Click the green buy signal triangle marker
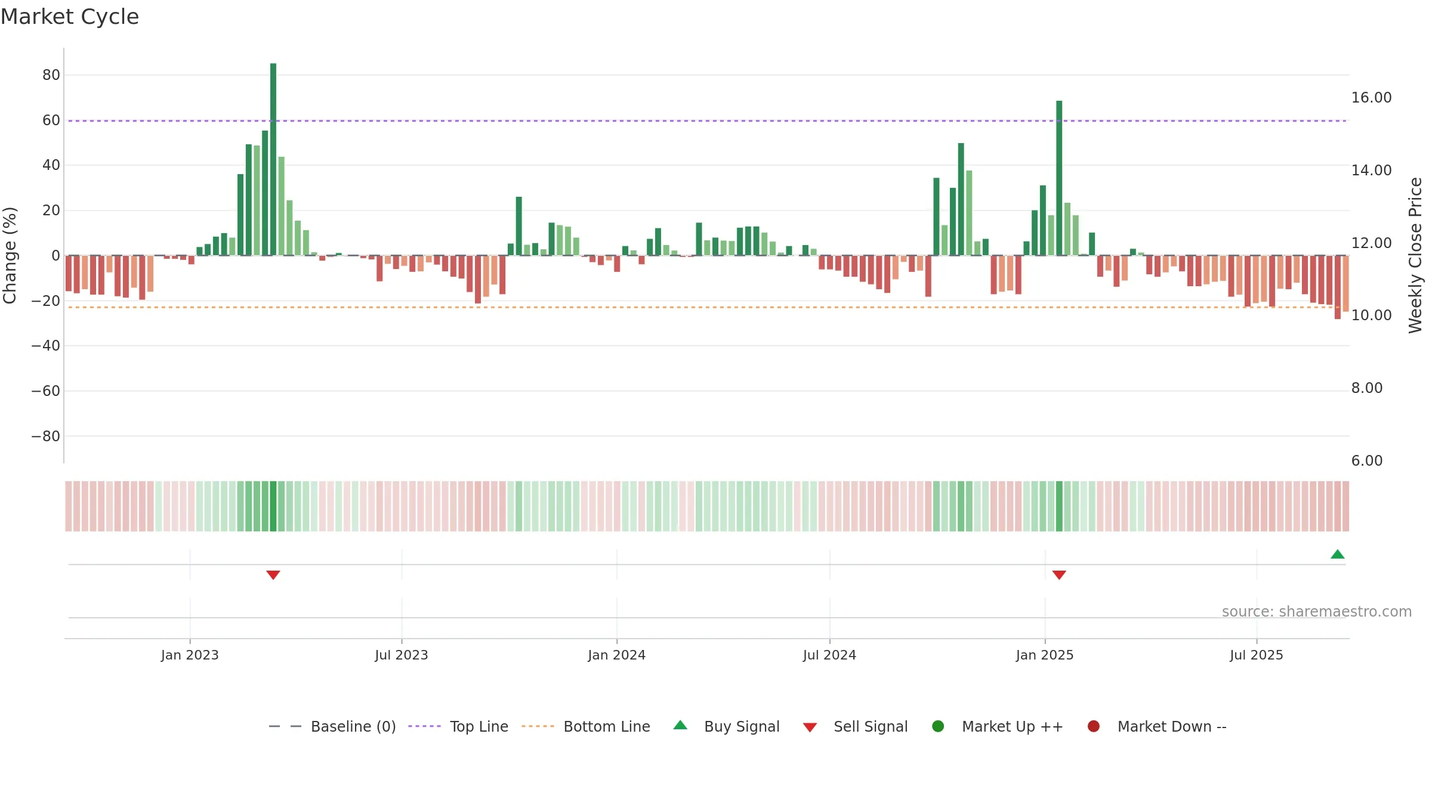The height and width of the screenshot is (805, 1432). 1337,555
